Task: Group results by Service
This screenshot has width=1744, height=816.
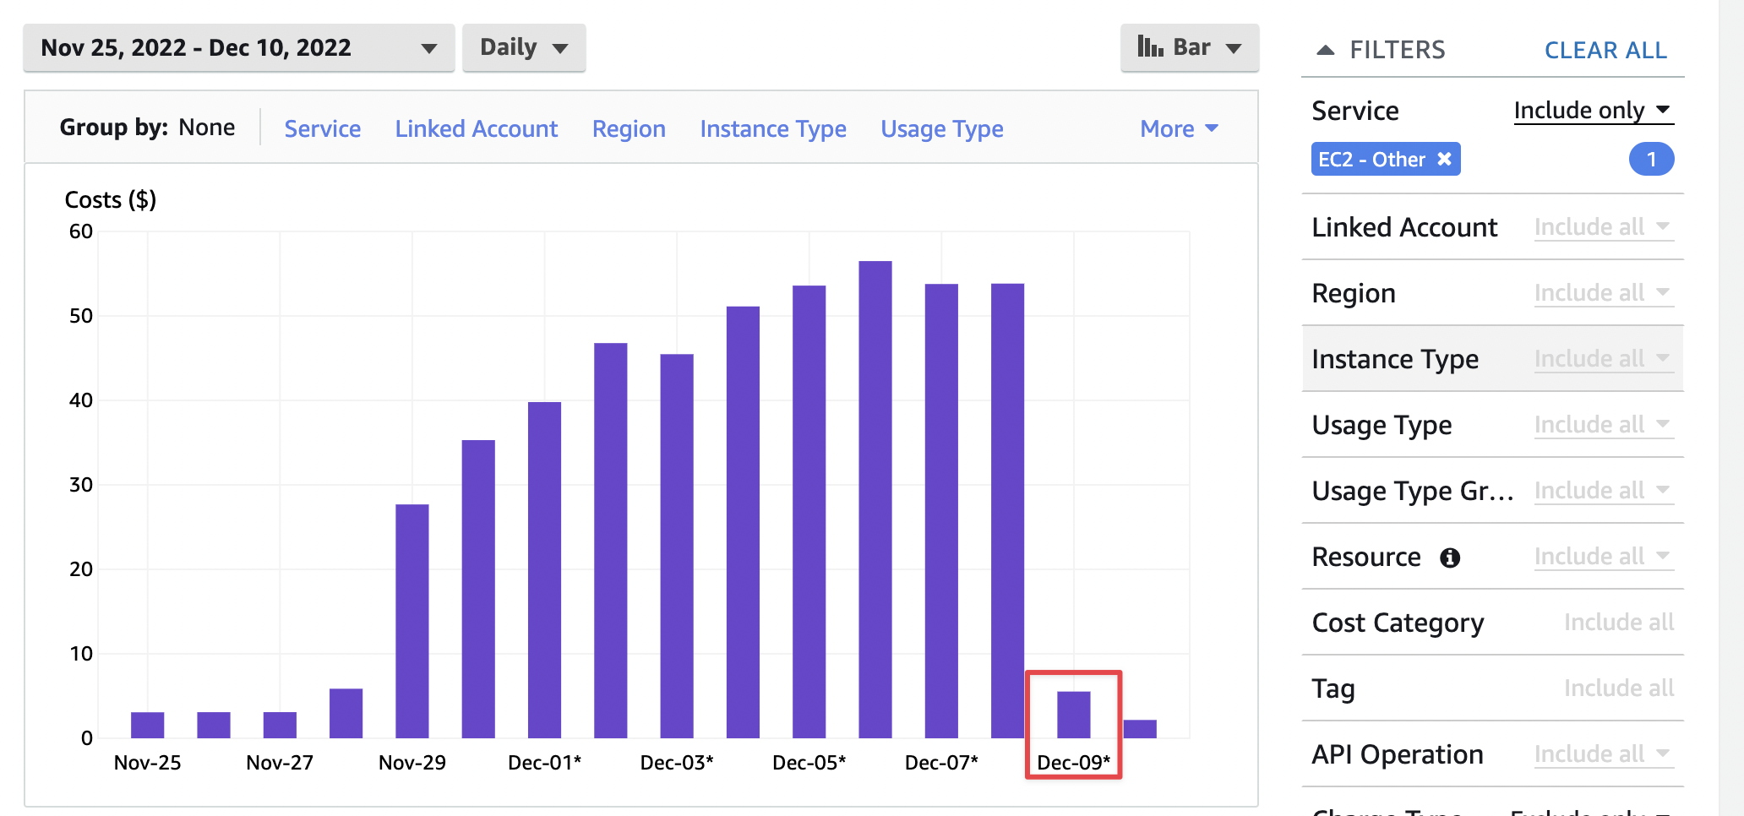Action: (322, 128)
